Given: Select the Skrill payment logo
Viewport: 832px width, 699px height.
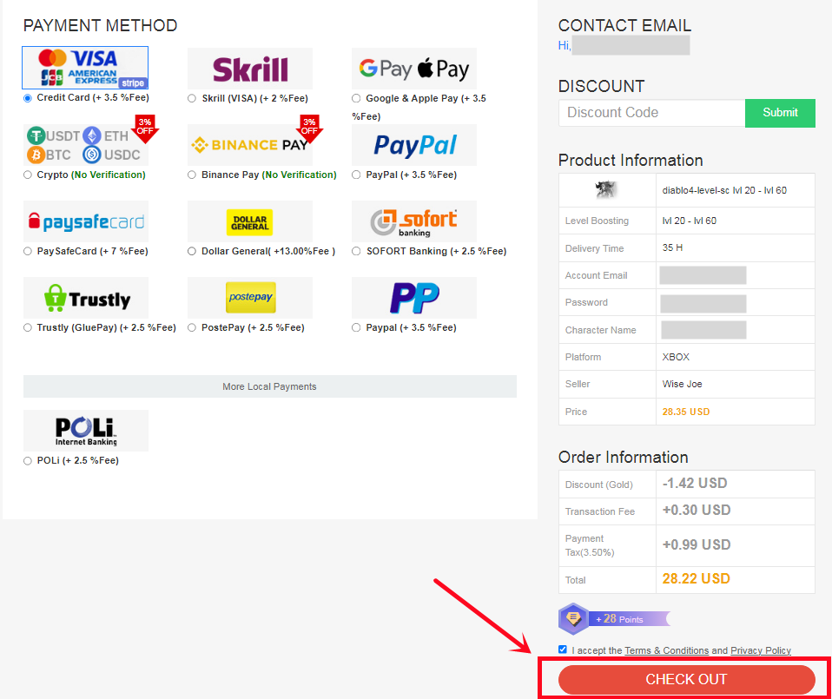Looking at the screenshot, I should click(250, 69).
